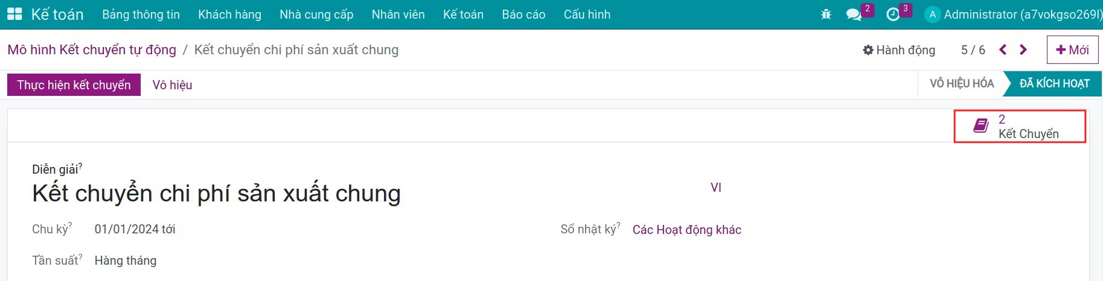Open Cấu hình menu
The image size is (1103, 281).
(587, 14)
